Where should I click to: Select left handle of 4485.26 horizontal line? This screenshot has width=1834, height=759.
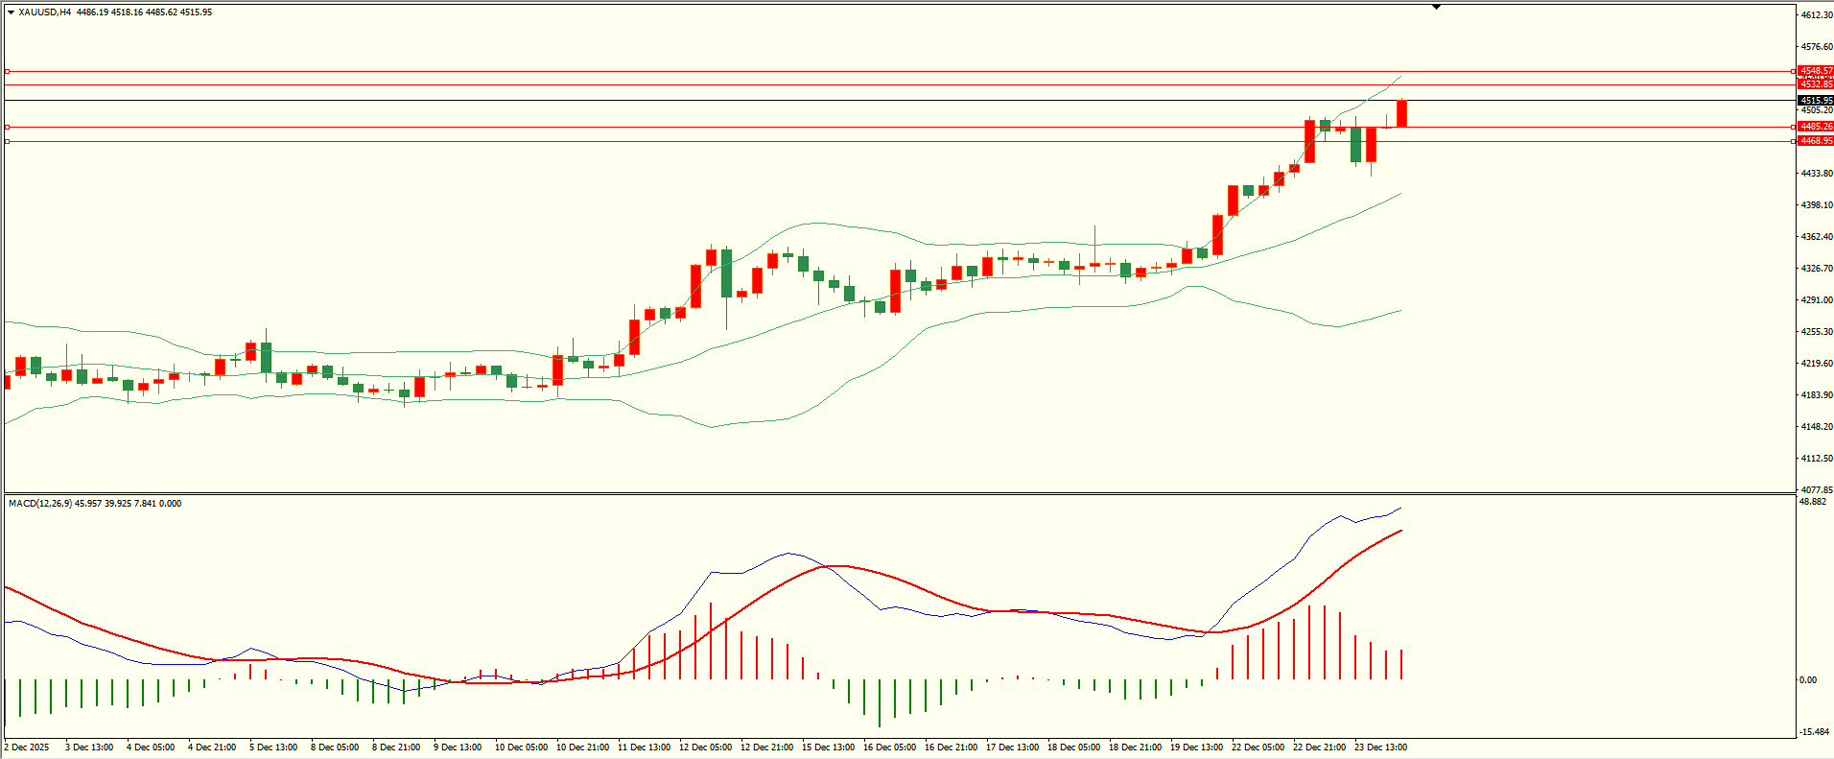8,127
